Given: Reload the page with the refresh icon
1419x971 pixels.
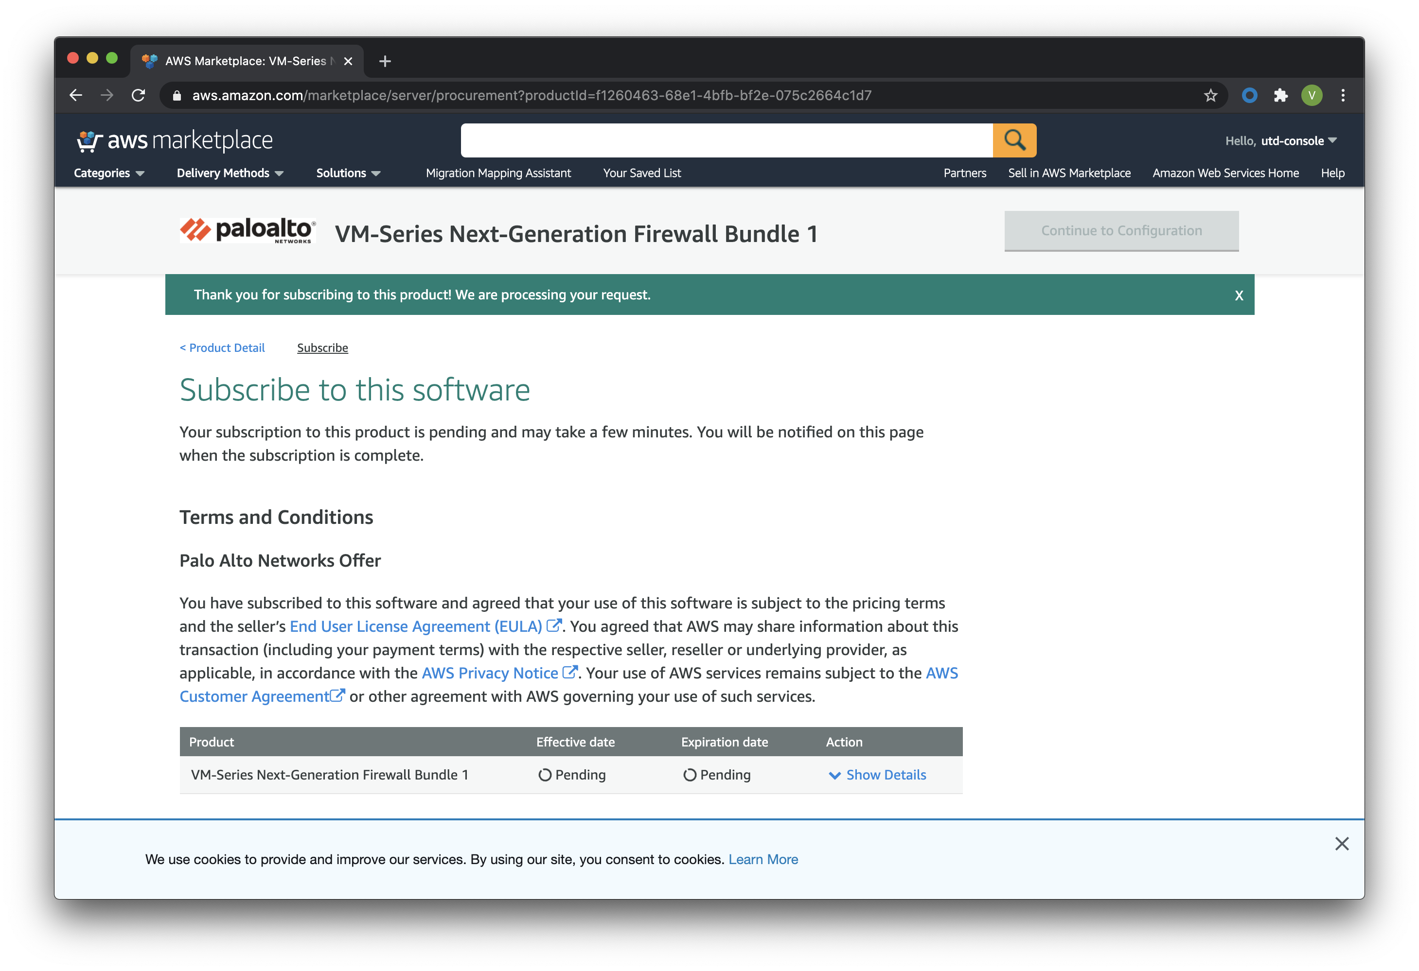Looking at the screenshot, I should [x=139, y=95].
